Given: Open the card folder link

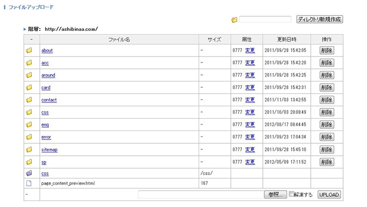Looking at the screenshot, I should click(x=46, y=87).
